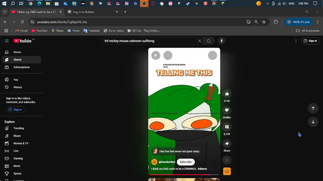The height and width of the screenshot is (181, 323).
Task: Open the Translate bookmark
Action: [92, 30]
